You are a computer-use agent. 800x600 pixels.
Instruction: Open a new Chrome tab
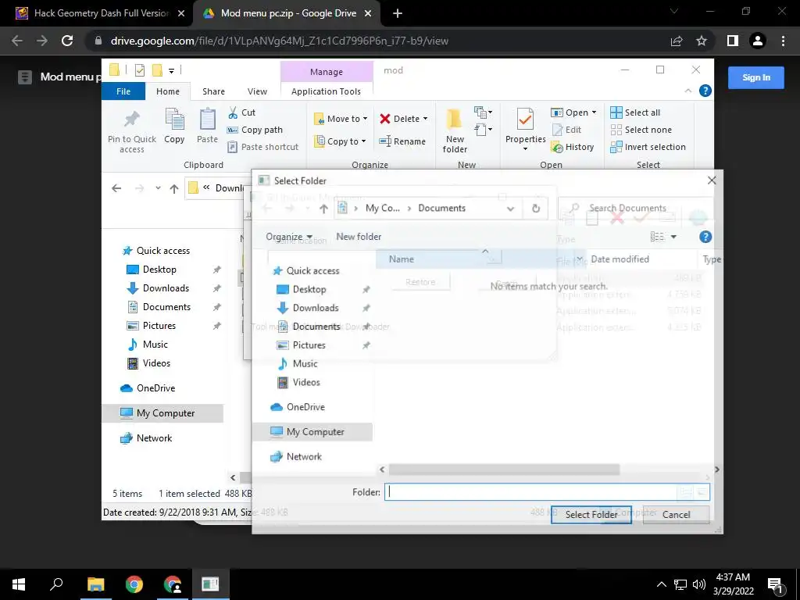point(398,13)
